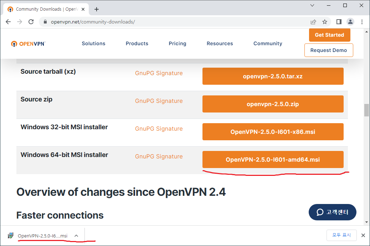370x246 pixels.
Task: Click the 'Source tarball (xz)' label
Action: [x=48, y=72]
